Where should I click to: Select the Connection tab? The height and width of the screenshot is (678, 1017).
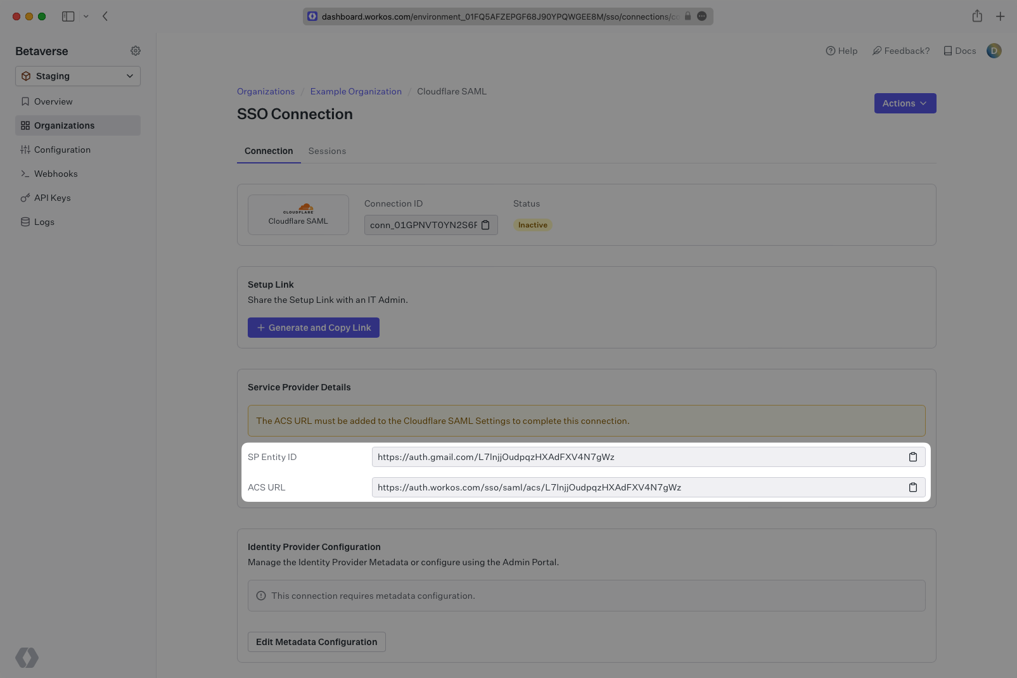pyautogui.click(x=269, y=151)
